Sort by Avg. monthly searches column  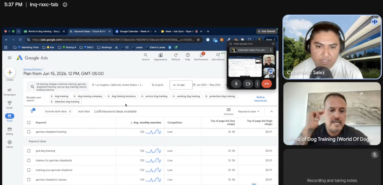click(146, 122)
